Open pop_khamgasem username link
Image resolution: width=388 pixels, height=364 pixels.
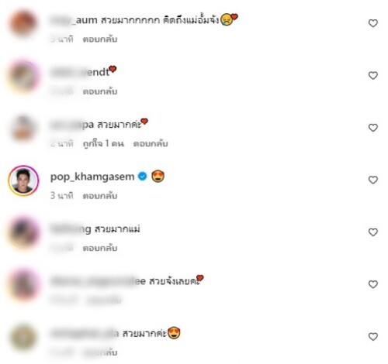pos(92,177)
